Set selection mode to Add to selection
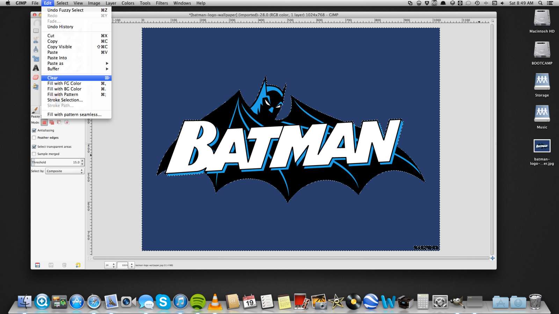This screenshot has width=559, height=314. tap(52, 122)
